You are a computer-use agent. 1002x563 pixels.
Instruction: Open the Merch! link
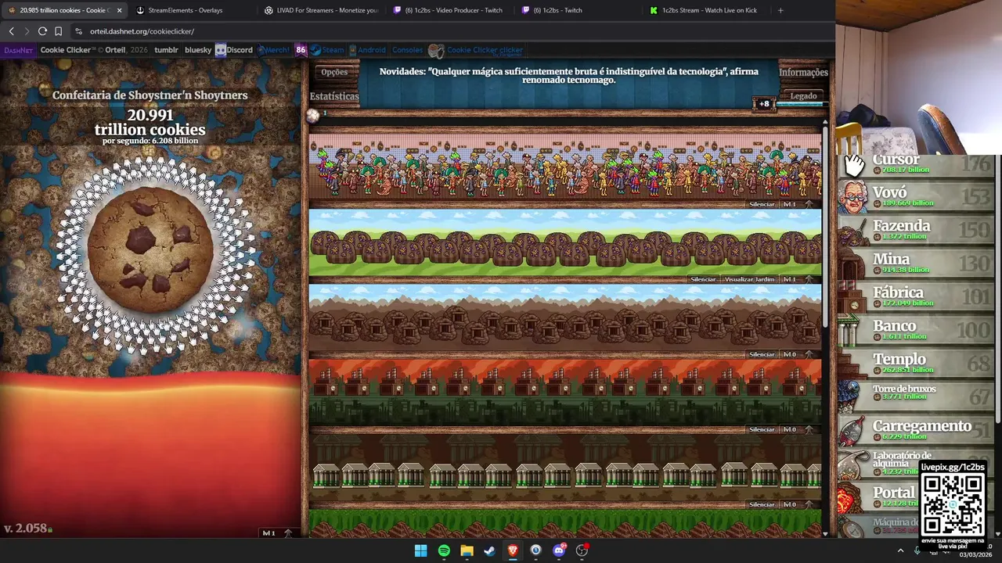[274, 50]
